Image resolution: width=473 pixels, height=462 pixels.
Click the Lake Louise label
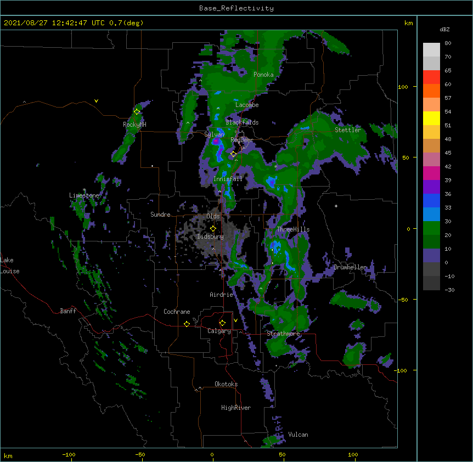[x=10, y=266]
